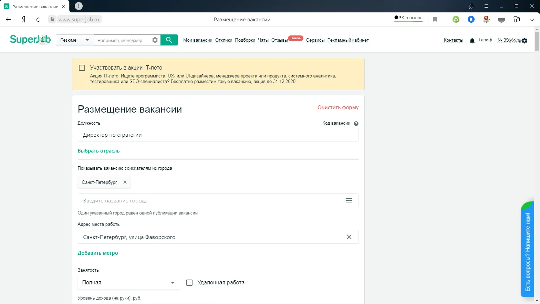Clear the work address with the X icon
The width and height of the screenshot is (540, 304).
tap(349, 237)
